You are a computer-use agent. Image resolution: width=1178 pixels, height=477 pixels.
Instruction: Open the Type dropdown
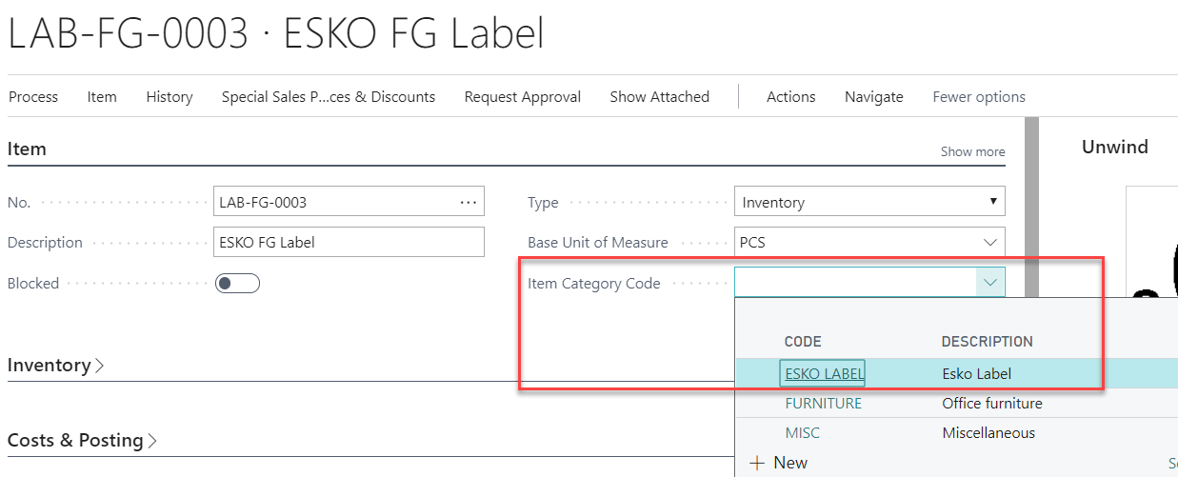(x=869, y=202)
